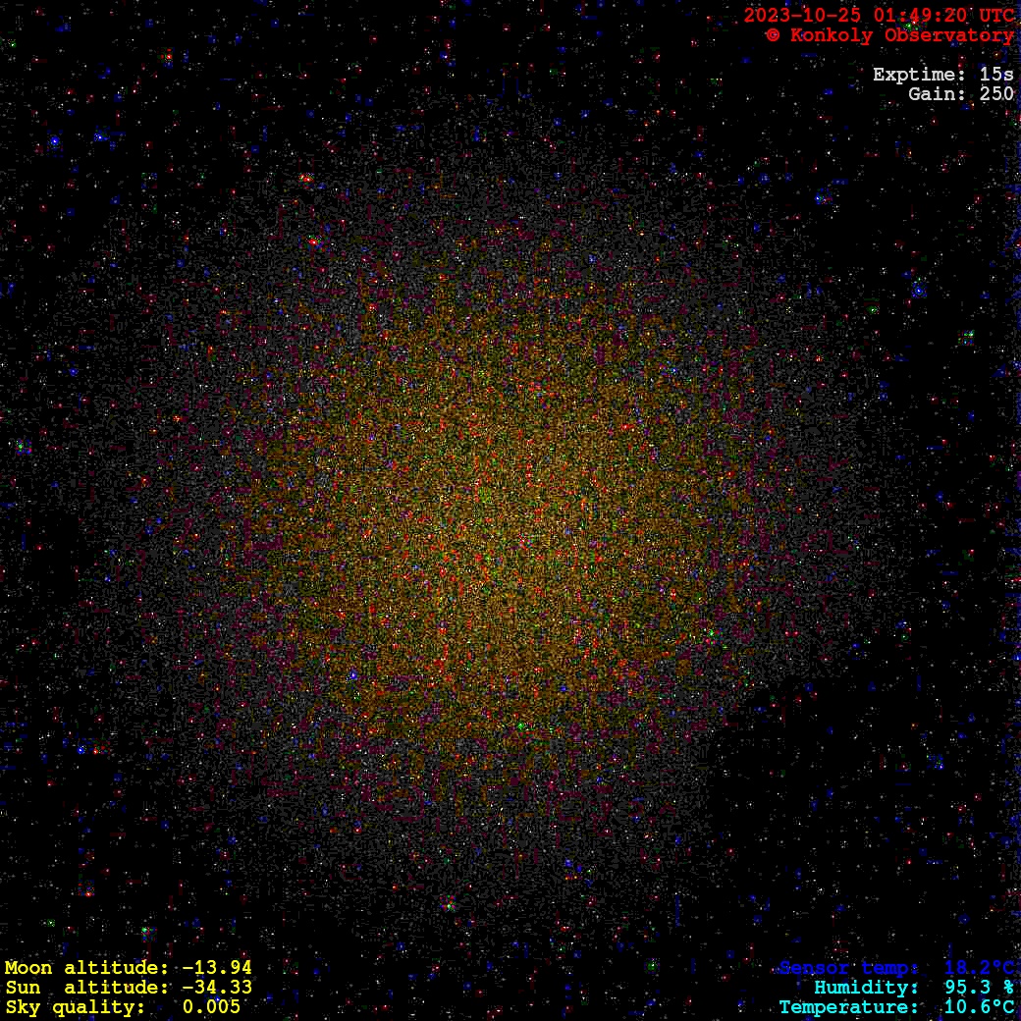Click the Sky quality label
This screenshot has height=1021, width=1021.
pos(76,1007)
